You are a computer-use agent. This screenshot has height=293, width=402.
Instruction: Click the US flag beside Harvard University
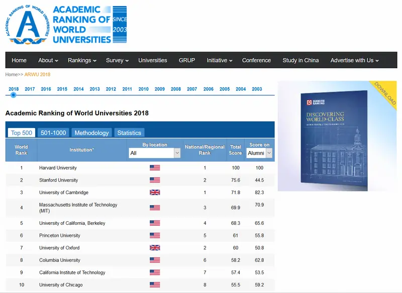tap(155, 168)
